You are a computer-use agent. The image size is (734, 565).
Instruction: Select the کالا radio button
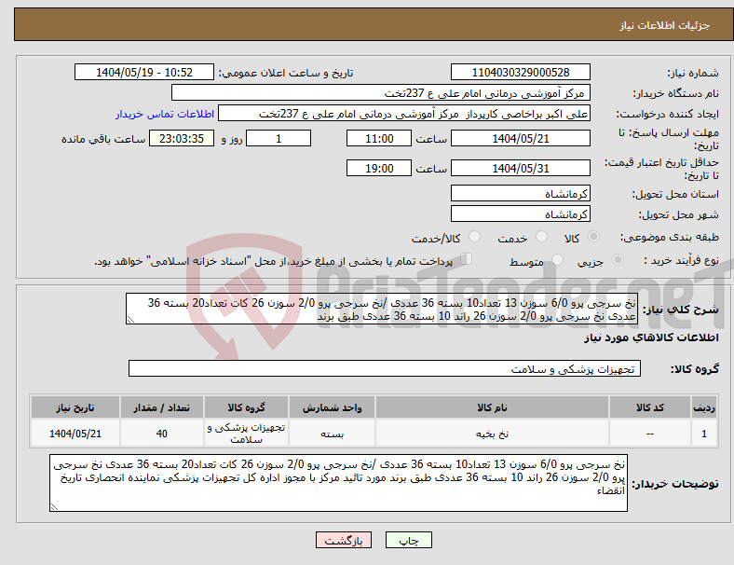click(x=593, y=237)
